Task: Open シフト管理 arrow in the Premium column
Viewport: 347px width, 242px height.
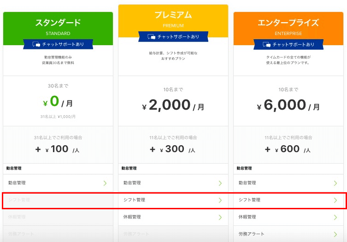Action: [220, 200]
